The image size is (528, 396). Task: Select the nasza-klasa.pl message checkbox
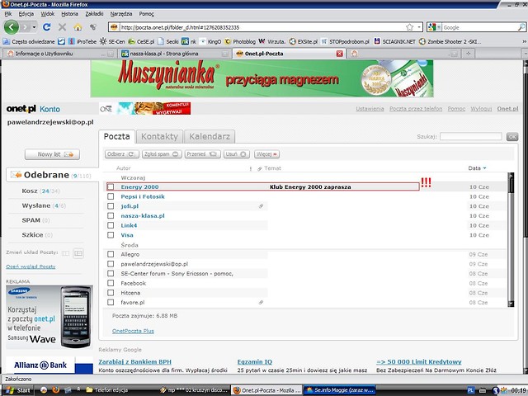[111, 215]
